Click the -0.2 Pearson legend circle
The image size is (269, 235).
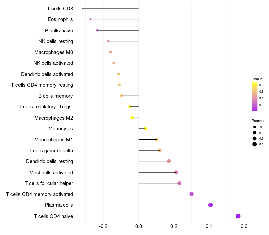click(x=255, y=127)
